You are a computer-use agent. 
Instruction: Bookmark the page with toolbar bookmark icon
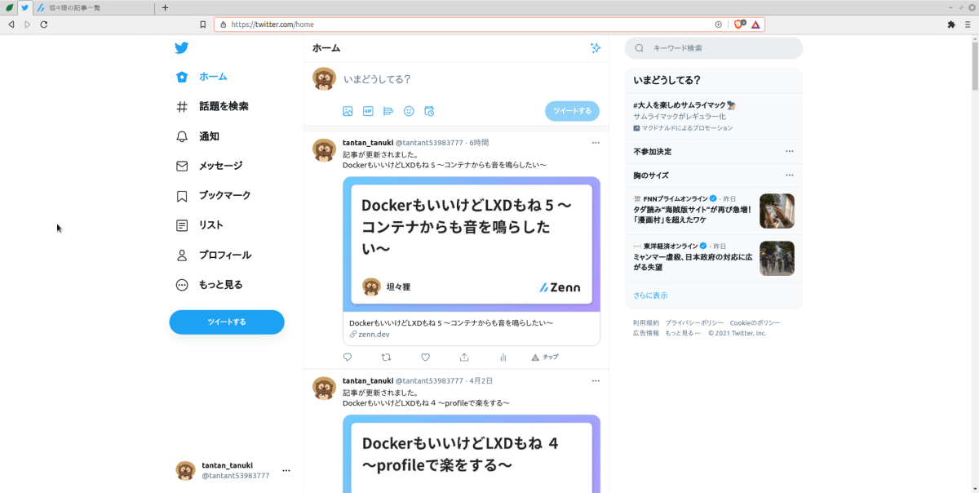(203, 24)
